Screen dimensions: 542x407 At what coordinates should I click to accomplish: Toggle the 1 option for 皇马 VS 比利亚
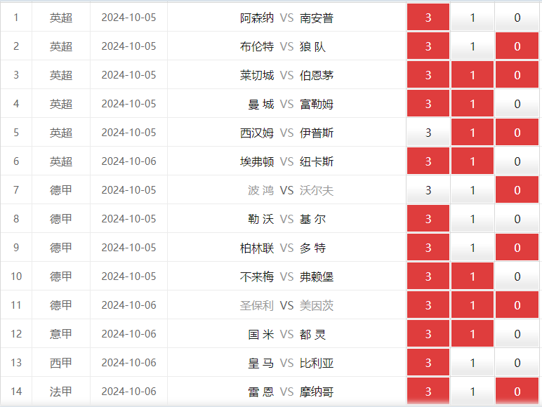(472, 362)
